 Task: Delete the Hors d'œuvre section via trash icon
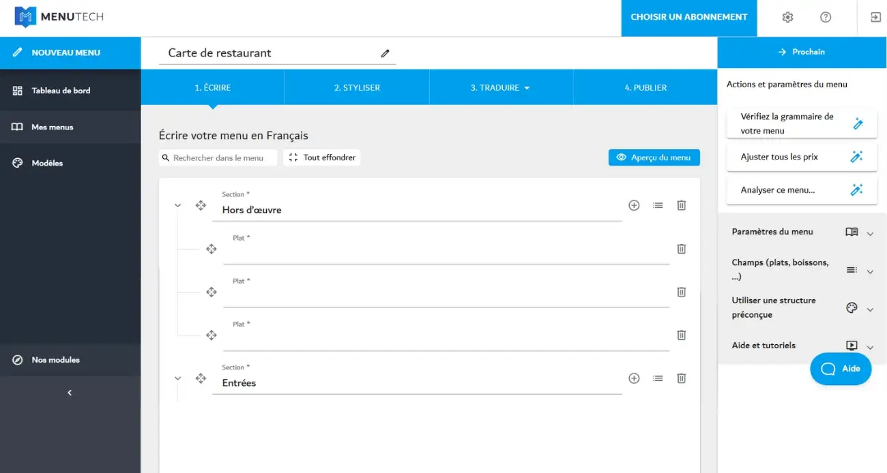click(x=681, y=204)
